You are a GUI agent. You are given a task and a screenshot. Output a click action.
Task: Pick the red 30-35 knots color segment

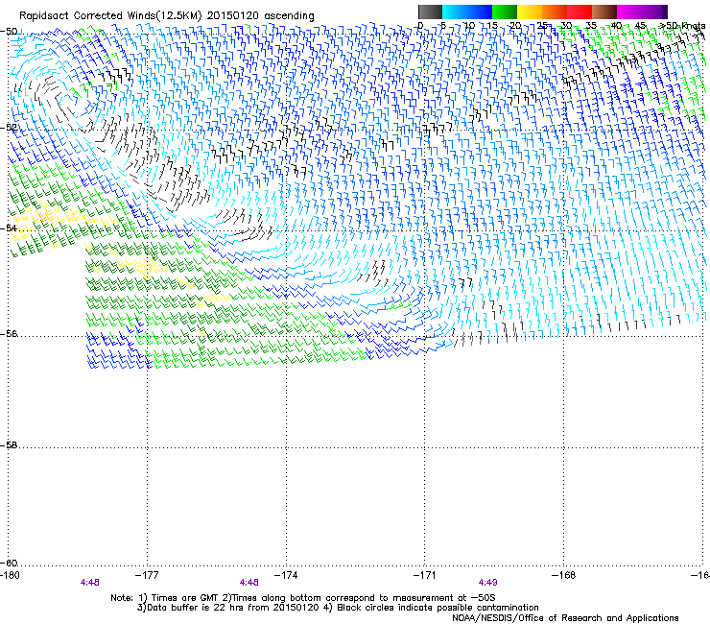point(580,12)
